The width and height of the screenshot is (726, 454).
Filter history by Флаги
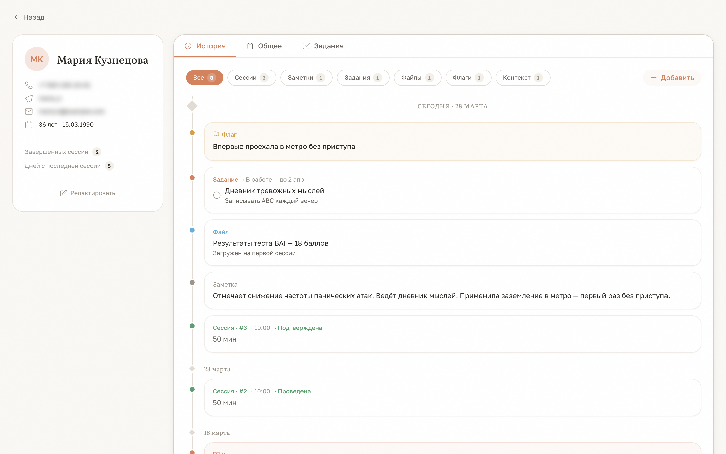[468, 78]
